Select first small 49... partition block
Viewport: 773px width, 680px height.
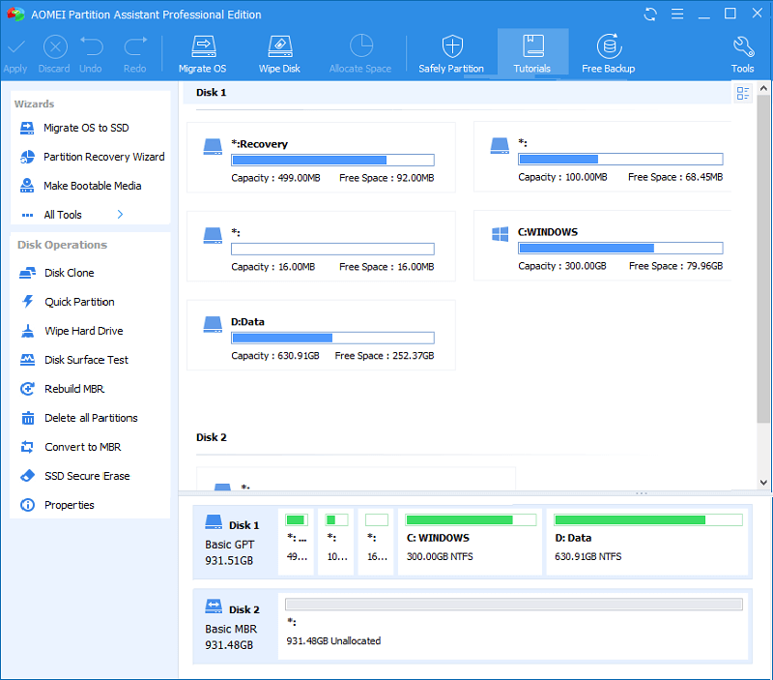296,543
